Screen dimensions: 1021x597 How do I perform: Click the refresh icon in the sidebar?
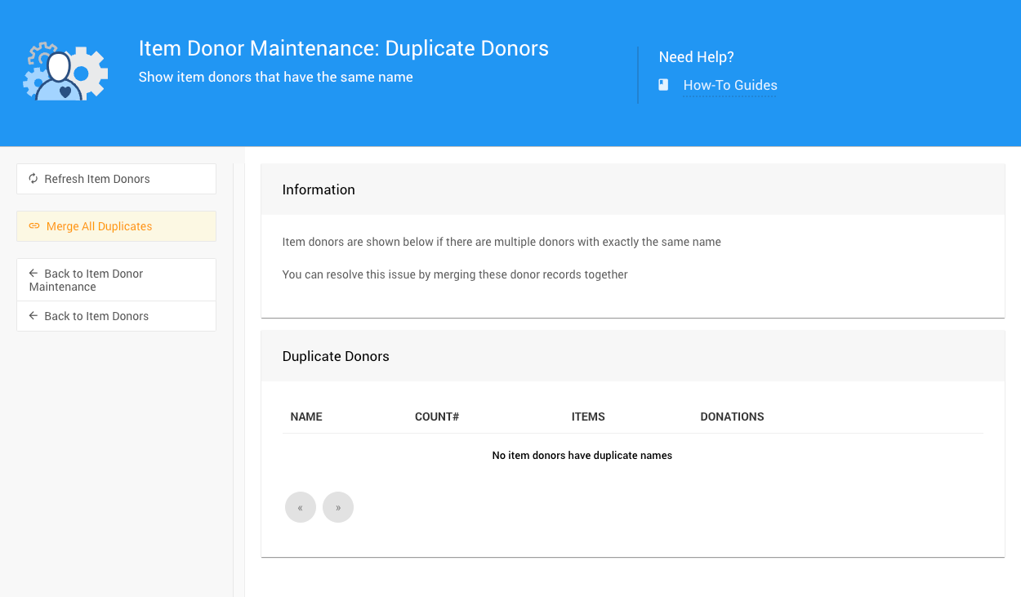pyautogui.click(x=33, y=179)
